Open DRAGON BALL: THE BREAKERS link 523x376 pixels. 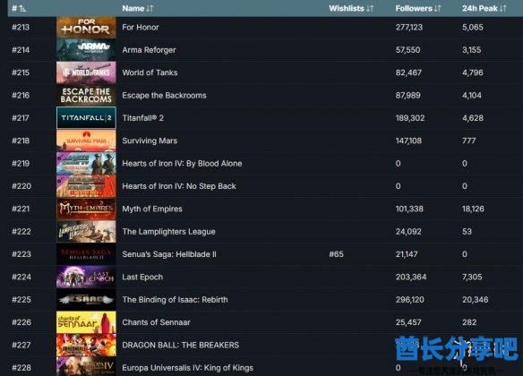pyautogui.click(x=180, y=345)
